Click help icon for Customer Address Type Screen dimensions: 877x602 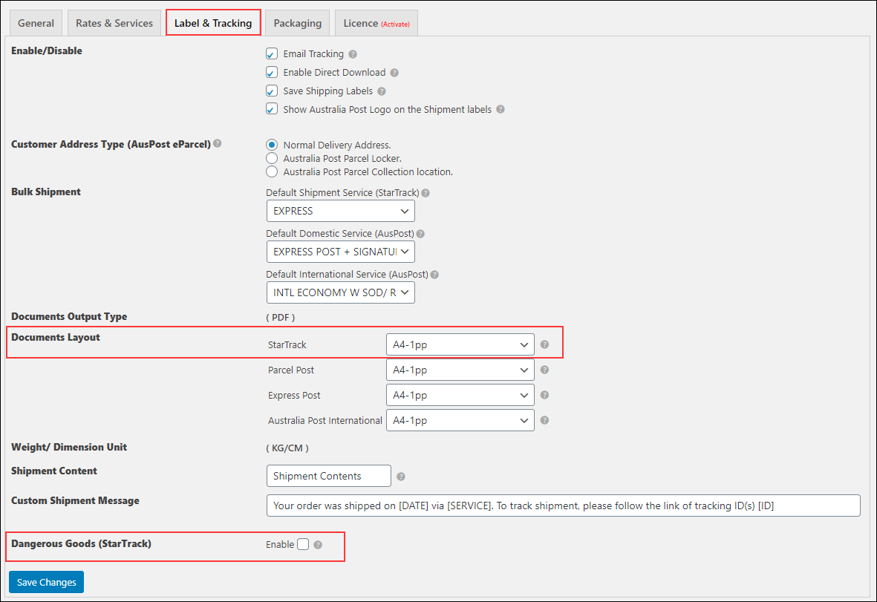click(x=217, y=144)
